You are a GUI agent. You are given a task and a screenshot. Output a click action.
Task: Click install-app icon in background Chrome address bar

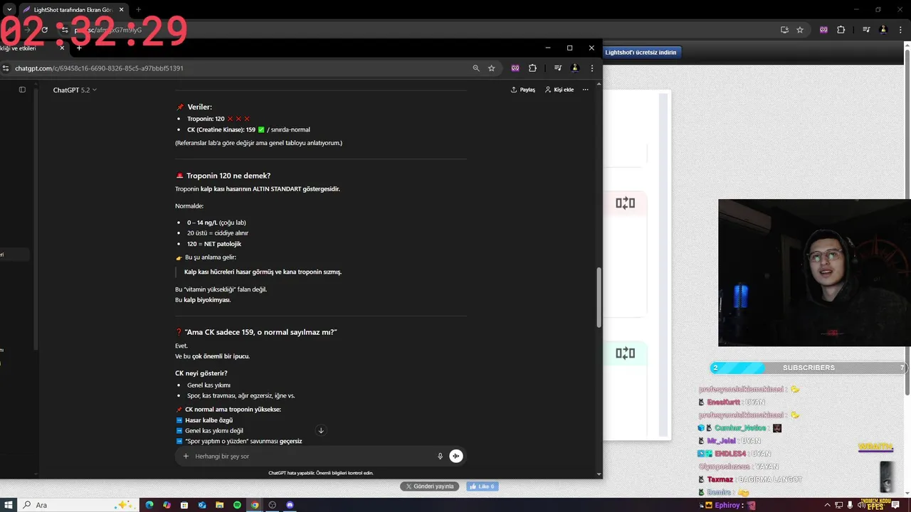click(x=784, y=30)
